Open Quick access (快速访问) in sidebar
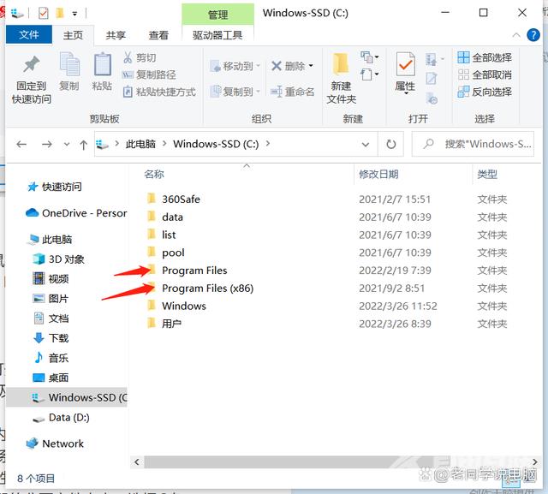Screen dimensions: 548x494 point(55,187)
